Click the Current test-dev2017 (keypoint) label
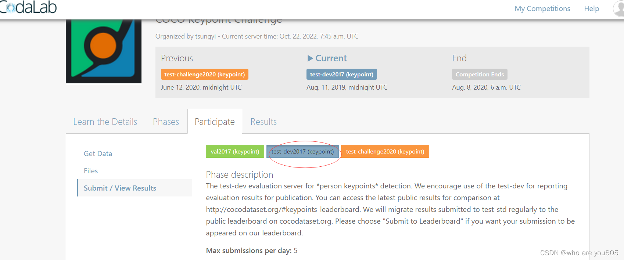The image size is (624, 260). coord(342,74)
